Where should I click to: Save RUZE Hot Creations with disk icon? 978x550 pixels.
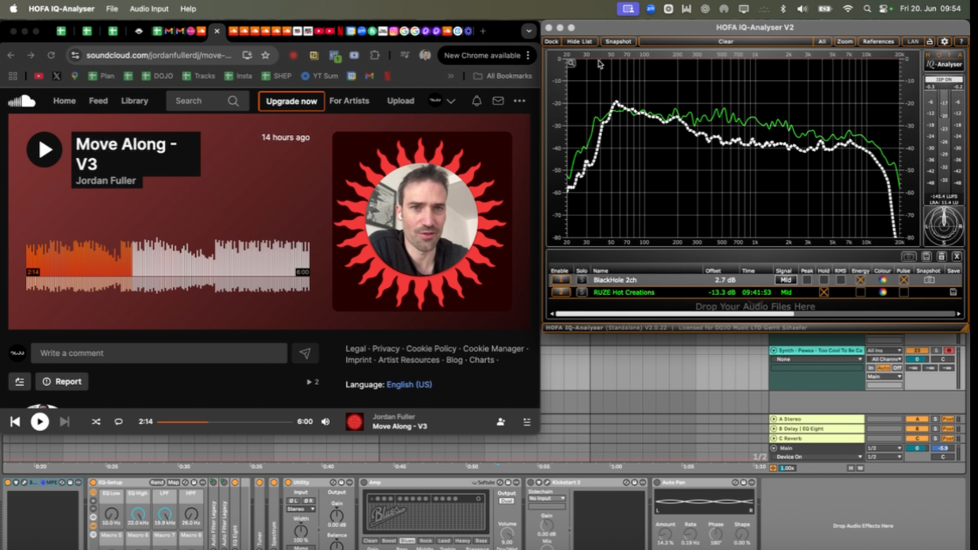tap(954, 293)
